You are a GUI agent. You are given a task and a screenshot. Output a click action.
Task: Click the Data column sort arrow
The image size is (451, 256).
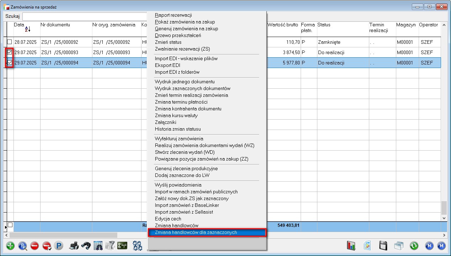28,30
